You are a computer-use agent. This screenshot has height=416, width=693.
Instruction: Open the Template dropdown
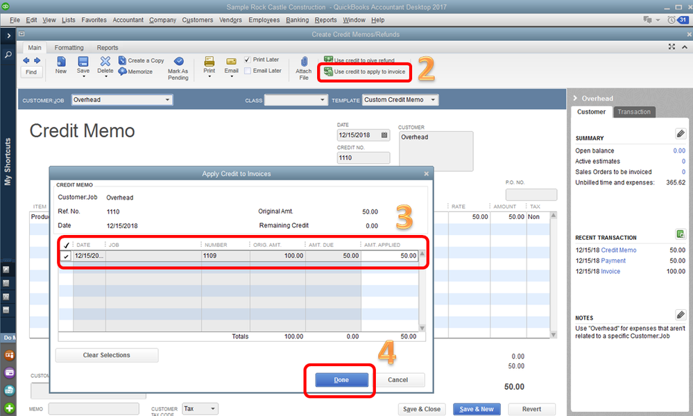433,100
